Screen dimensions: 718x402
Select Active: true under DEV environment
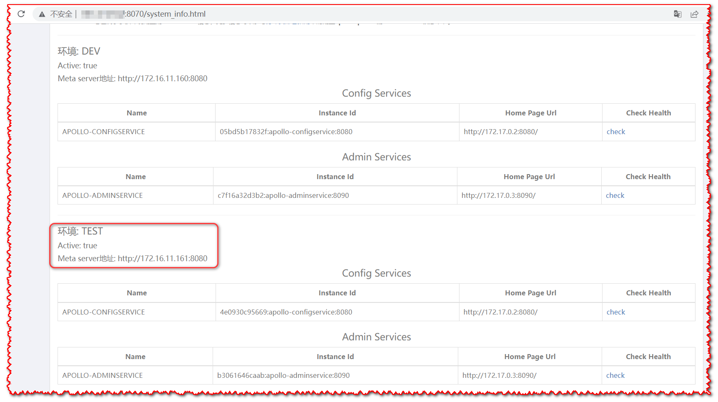(78, 65)
